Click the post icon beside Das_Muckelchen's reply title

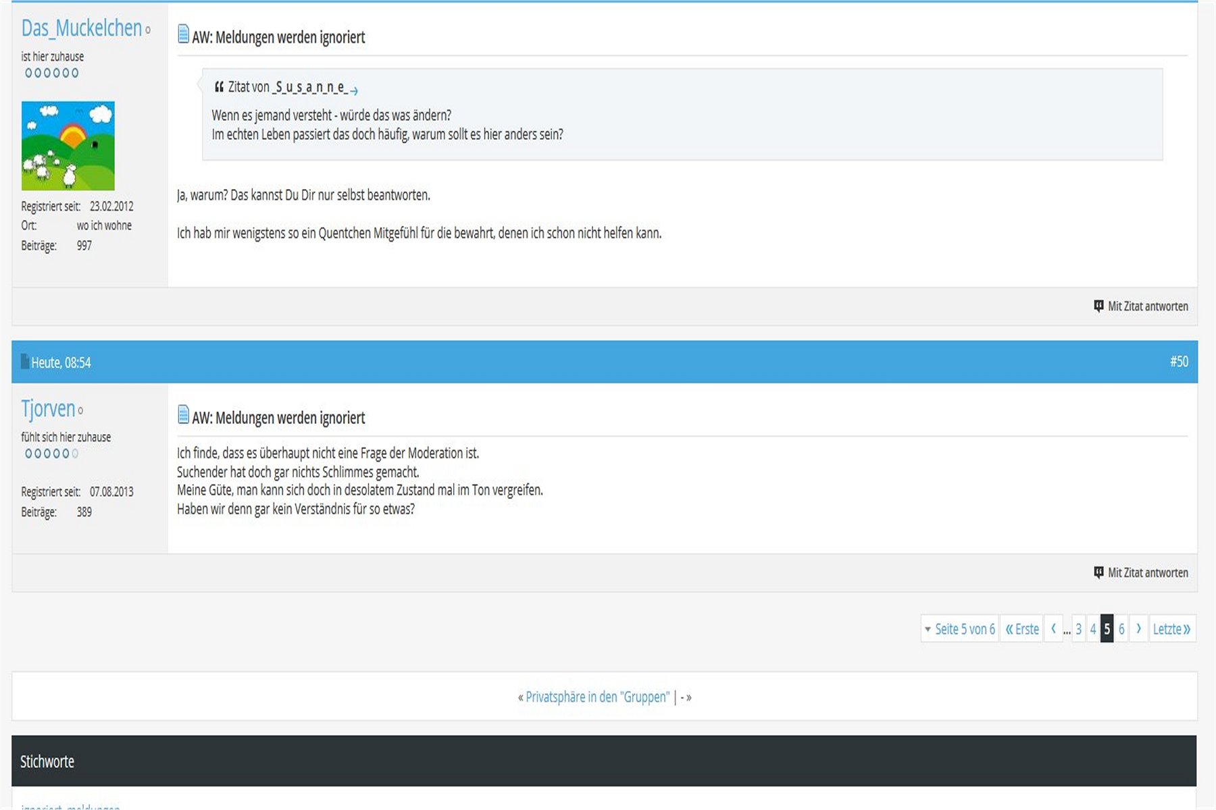(x=183, y=34)
